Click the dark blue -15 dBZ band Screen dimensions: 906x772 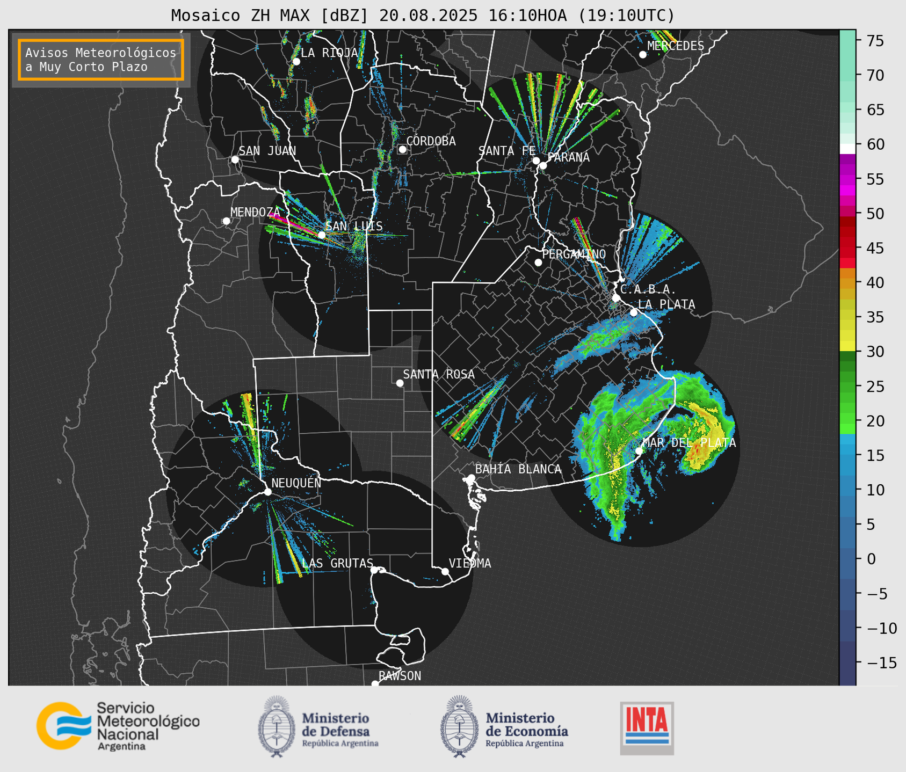[847, 663]
